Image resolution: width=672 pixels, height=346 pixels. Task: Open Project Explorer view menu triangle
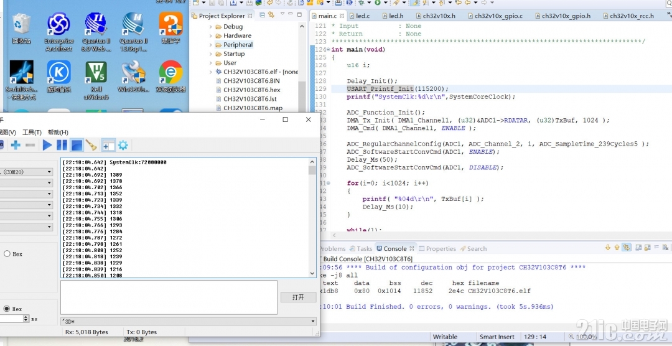282,14
